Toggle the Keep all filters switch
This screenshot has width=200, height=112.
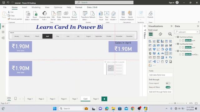coord(168,87)
